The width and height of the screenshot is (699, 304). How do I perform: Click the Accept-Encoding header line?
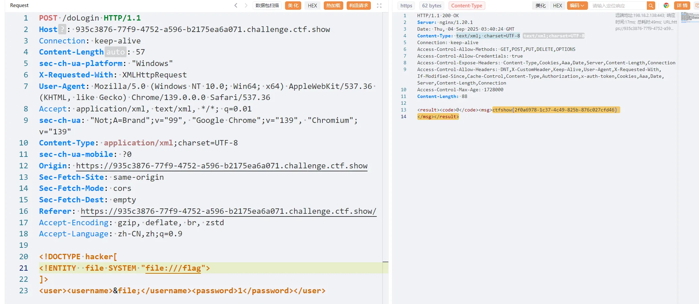pos(132,223)
